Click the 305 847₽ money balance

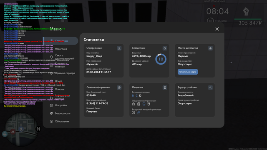[250, 23]
